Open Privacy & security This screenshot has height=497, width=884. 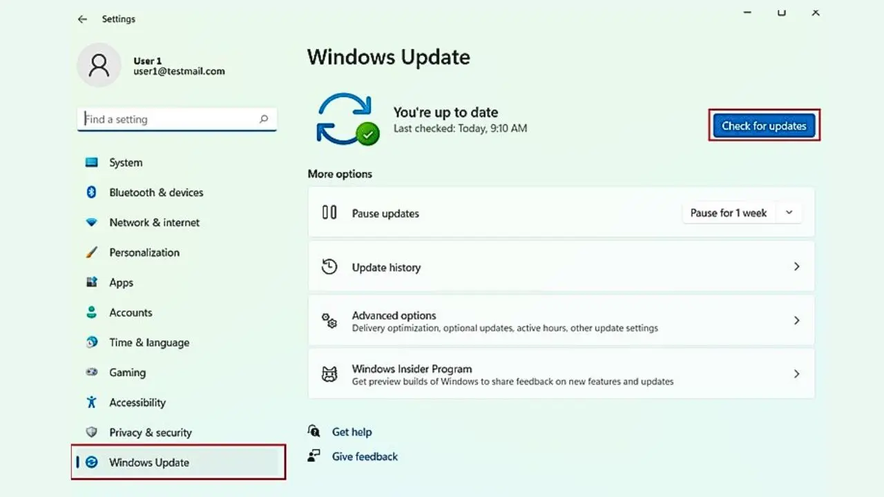[x=177, y=432]
